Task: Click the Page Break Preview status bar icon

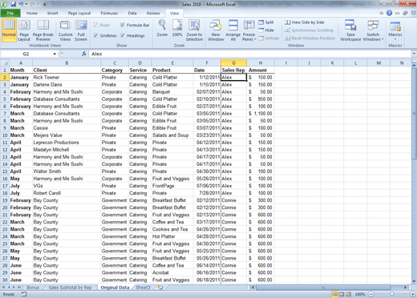Action: [x=348, y=294]
